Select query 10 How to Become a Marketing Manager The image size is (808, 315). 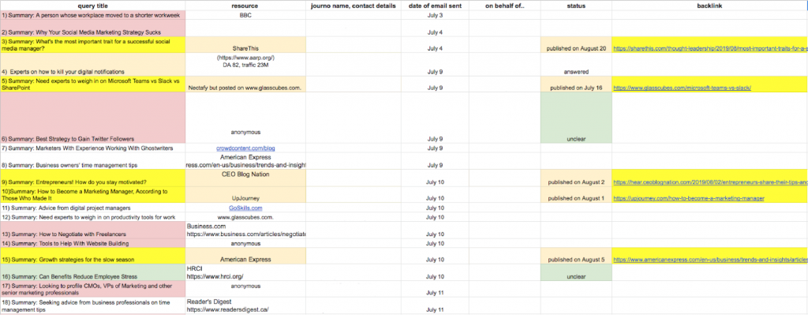(93, 195)
